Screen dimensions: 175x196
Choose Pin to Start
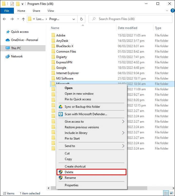click(x=91, y=138)
